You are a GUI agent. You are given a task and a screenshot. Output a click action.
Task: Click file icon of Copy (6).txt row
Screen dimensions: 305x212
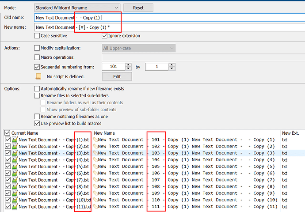coord(15,173)
